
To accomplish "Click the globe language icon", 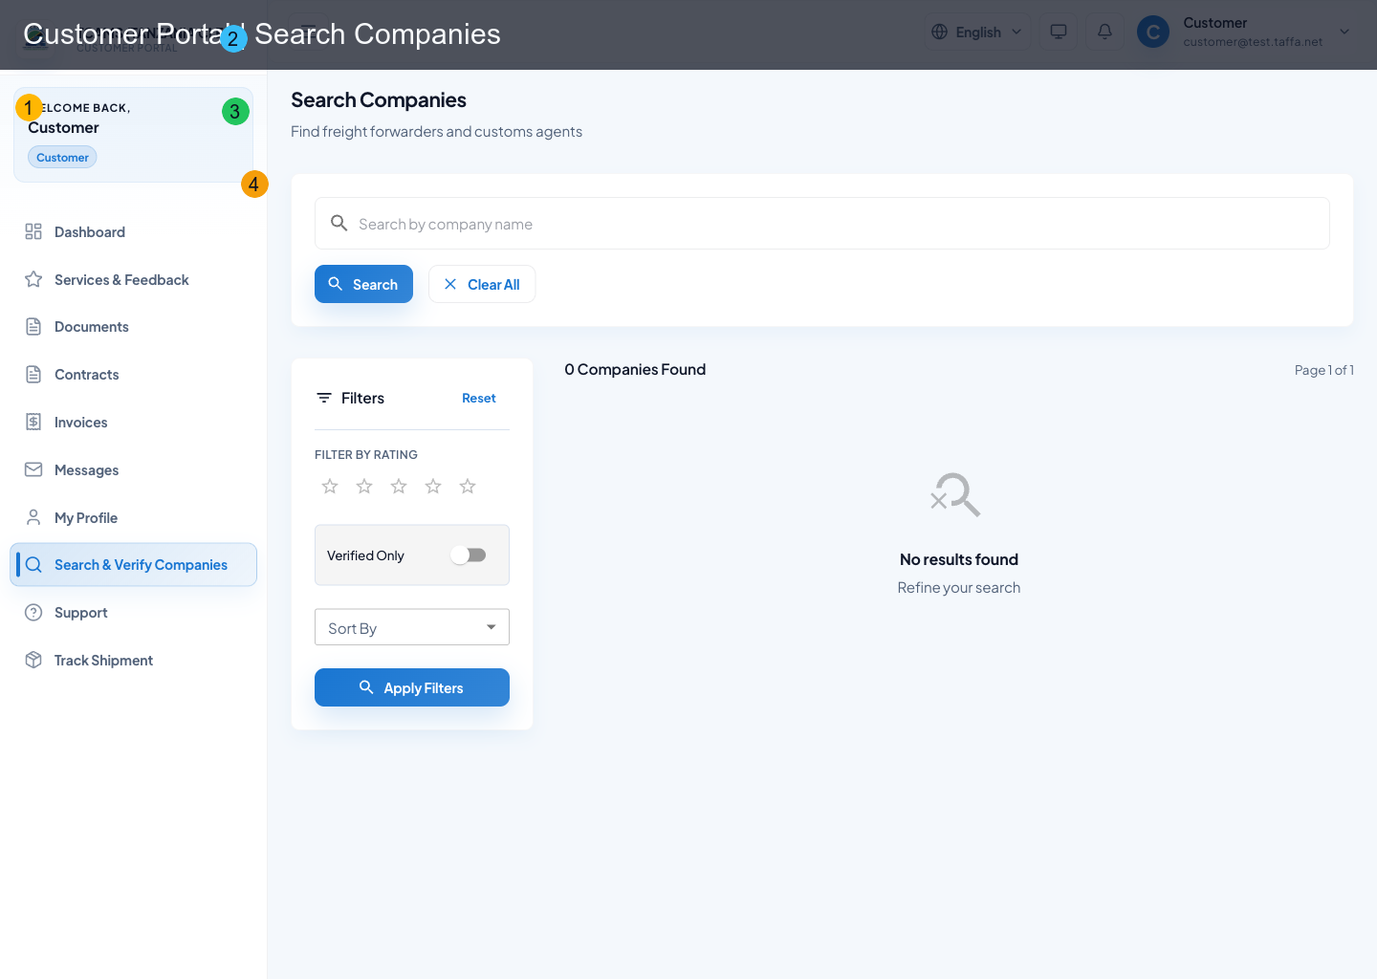I will tap(940, 32).
